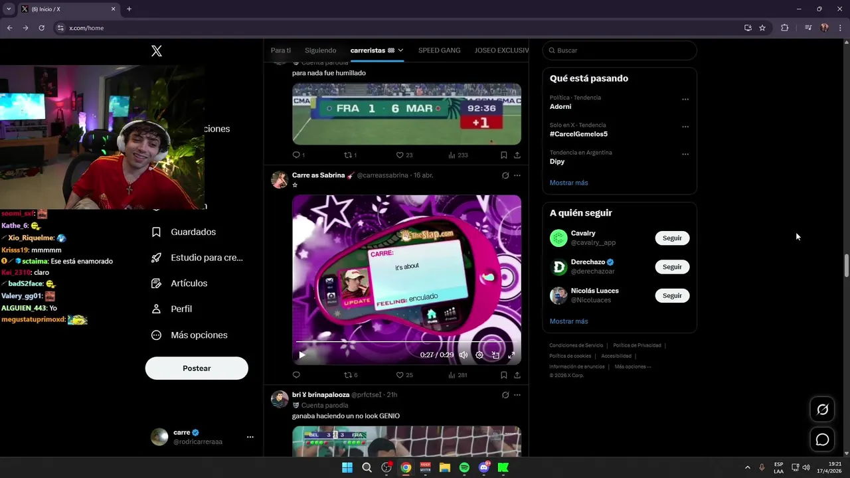Switch to the Para ti tab
850x478 pixels.
tap(281, 50)
